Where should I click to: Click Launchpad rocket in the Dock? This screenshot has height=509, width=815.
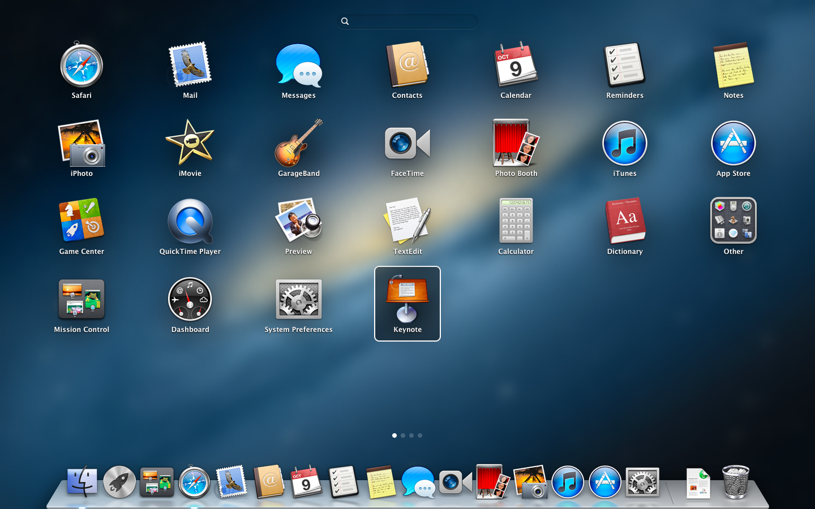tap(119, 482)
